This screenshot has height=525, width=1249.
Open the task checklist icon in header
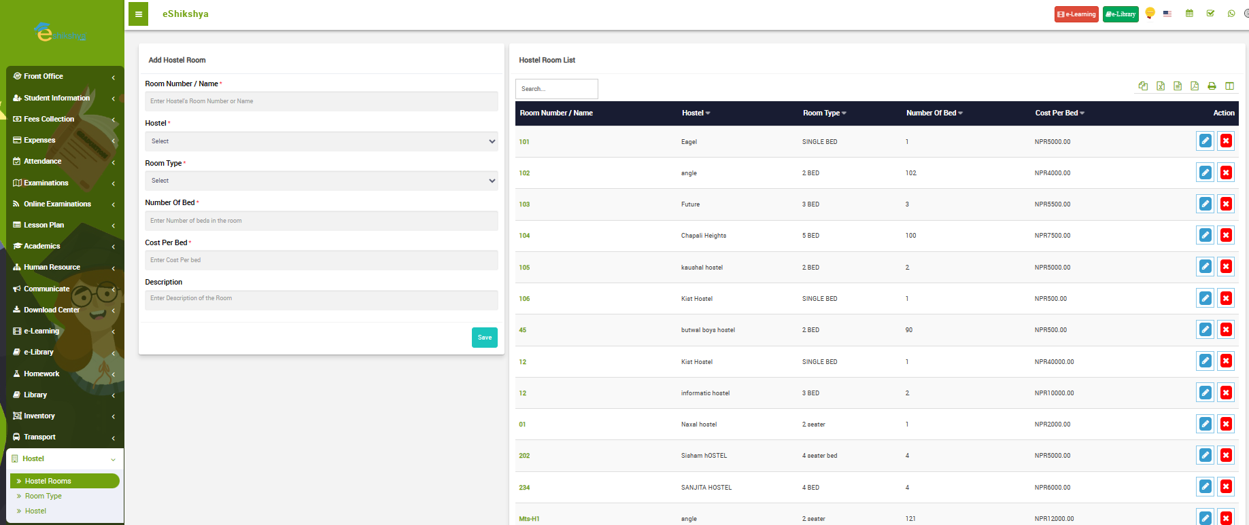pyautogui.click(x=1210, y=14)
